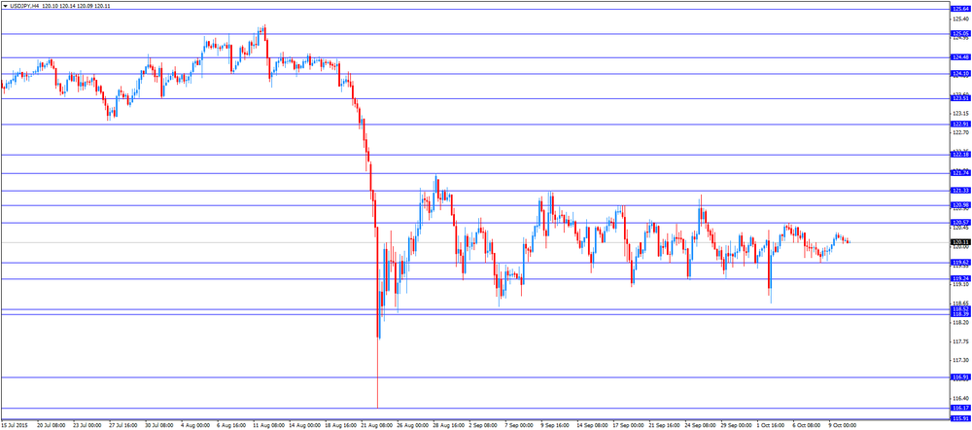Click the 122.91 price level label
This screenshot has height=430, width=972.
[x=960, y=125]
